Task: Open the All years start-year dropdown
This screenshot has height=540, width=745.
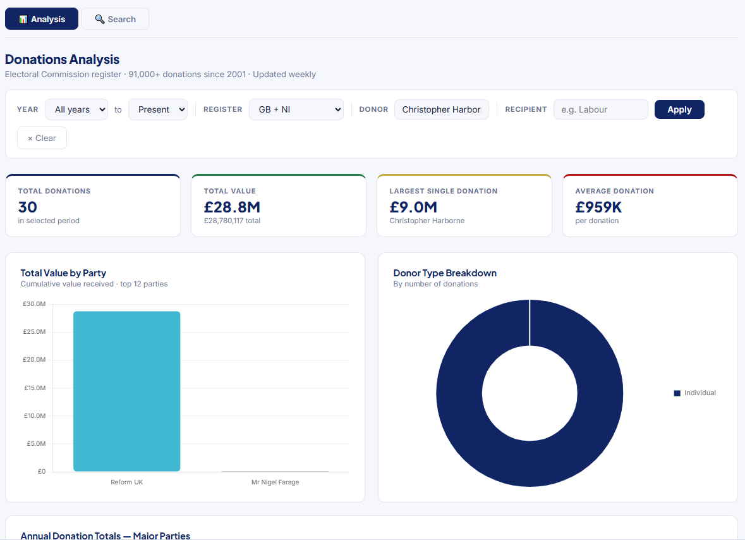Action: [x=76, y=109]
